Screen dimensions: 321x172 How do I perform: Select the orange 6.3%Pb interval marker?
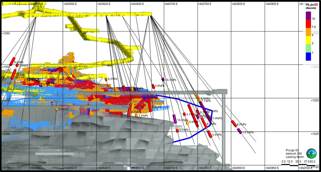[x=106, y=79]
